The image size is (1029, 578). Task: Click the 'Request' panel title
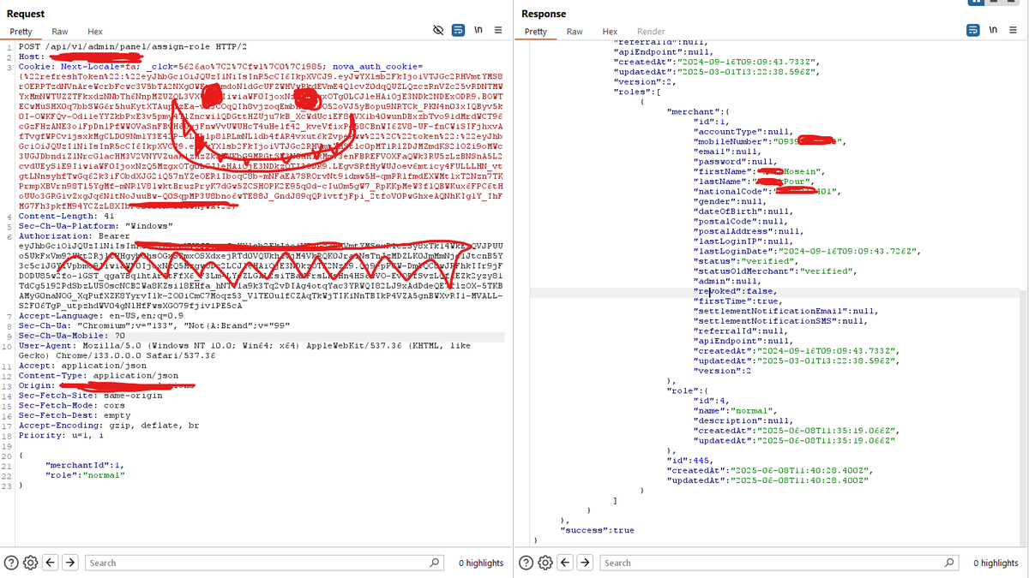26,14
